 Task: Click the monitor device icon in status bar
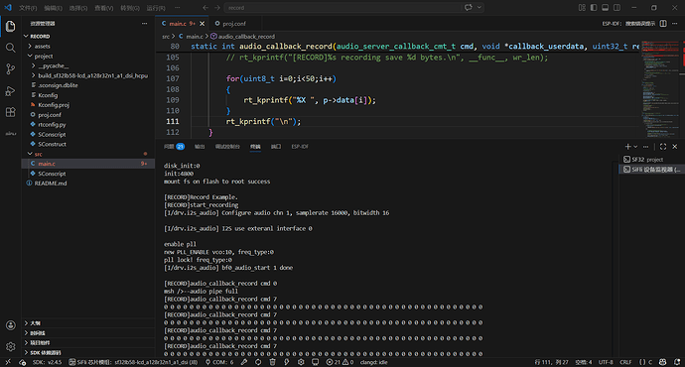(x=315, y=362)
